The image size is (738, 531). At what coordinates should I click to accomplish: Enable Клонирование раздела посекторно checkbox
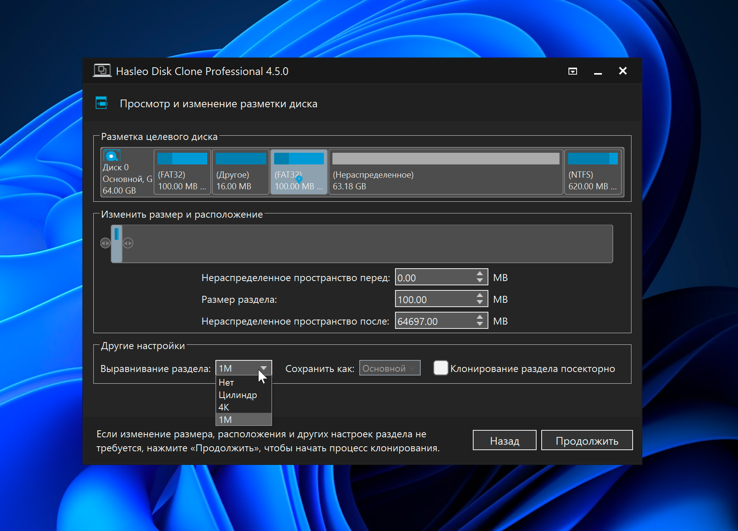441,368
